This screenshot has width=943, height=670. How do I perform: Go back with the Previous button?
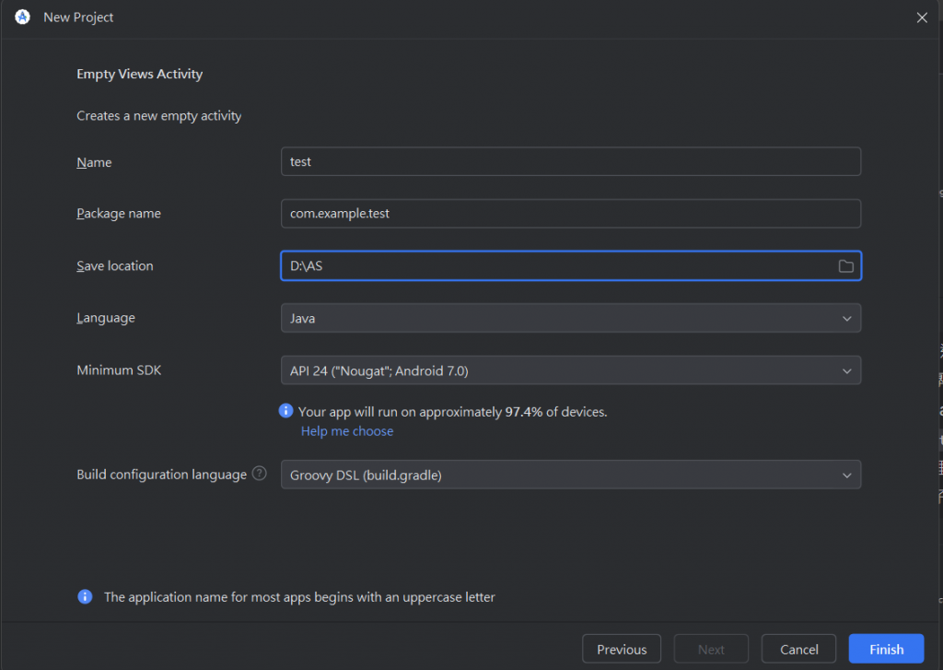[x=622, y=649]
